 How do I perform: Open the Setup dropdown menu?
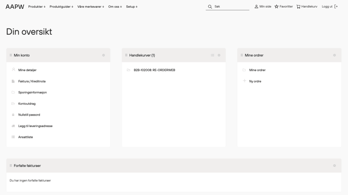click(x=131, y=7)
